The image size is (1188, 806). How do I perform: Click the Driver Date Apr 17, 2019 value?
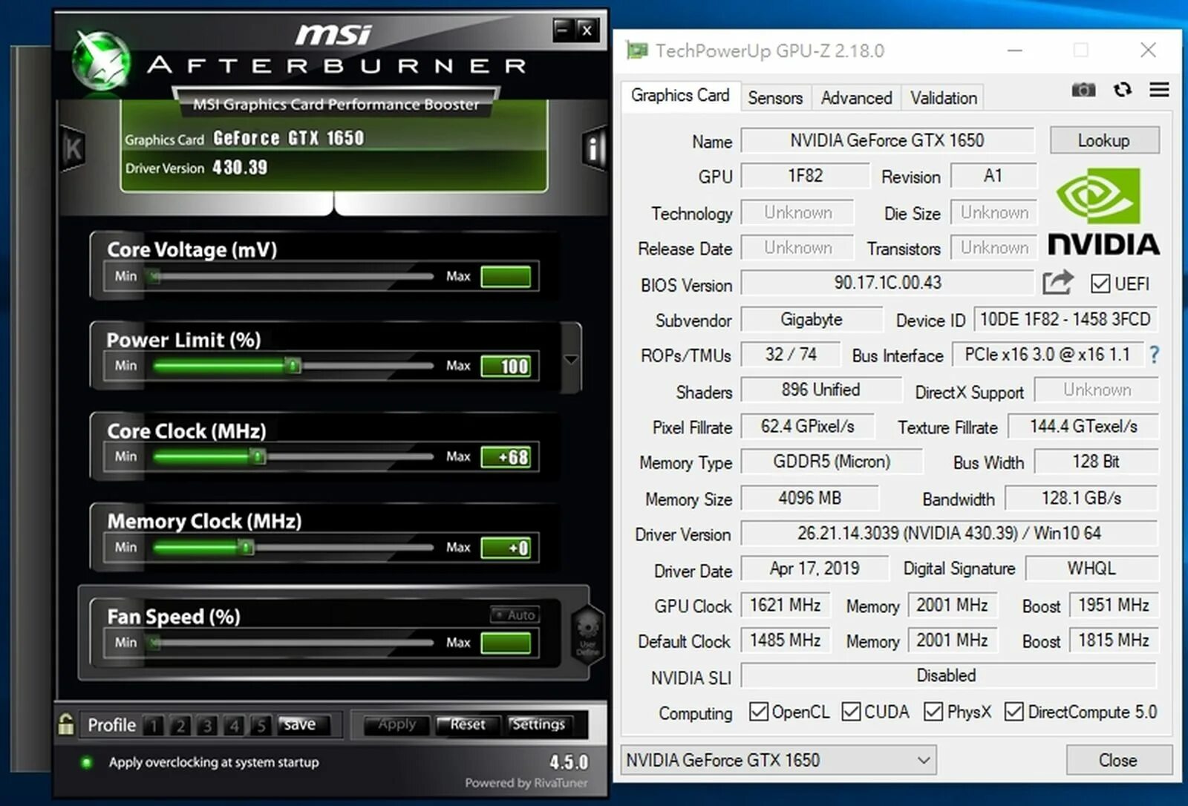[815, 569]
